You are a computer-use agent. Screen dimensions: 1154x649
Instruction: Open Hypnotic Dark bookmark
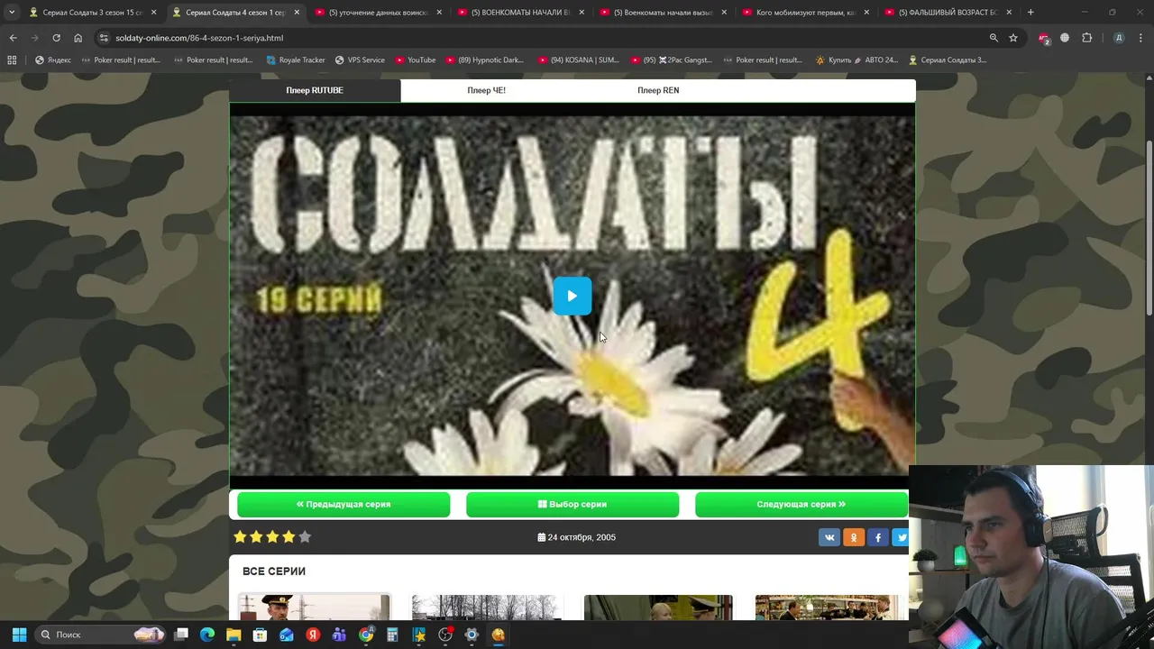[x=484, y=60]
